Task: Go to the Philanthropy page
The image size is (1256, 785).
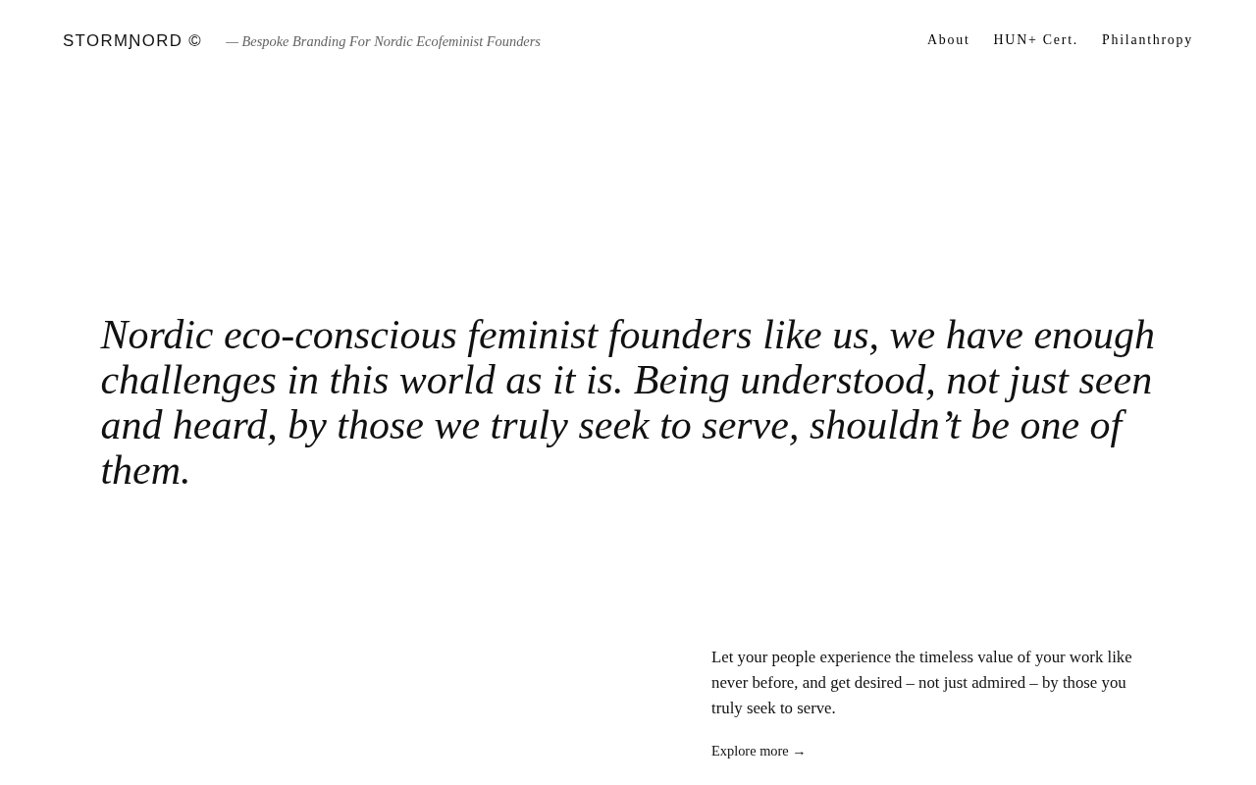Action: click(1147, 40)
